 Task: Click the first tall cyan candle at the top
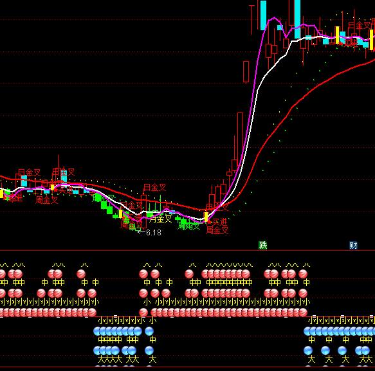263,15
